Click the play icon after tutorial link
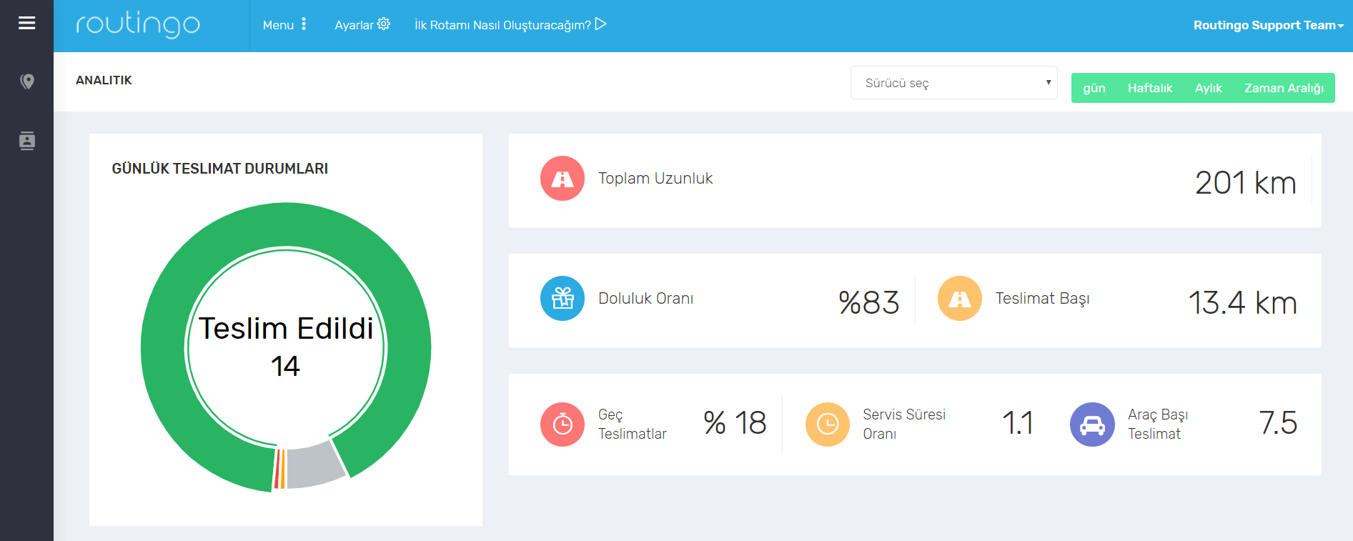 pyautogui.click(x=600, y=24)
